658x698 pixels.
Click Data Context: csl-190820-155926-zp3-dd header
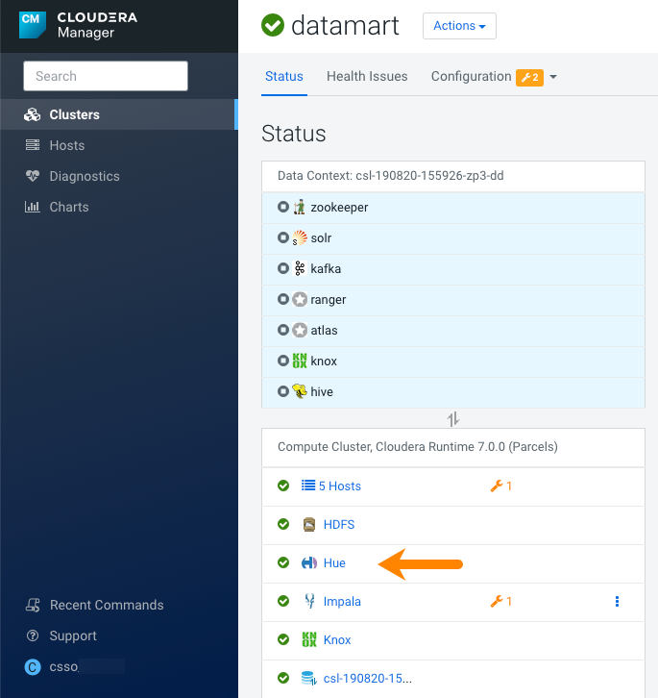click(x=391, y=175)
